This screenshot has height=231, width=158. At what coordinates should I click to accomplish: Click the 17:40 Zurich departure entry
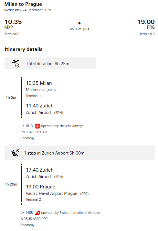click(x=40, y=170)
